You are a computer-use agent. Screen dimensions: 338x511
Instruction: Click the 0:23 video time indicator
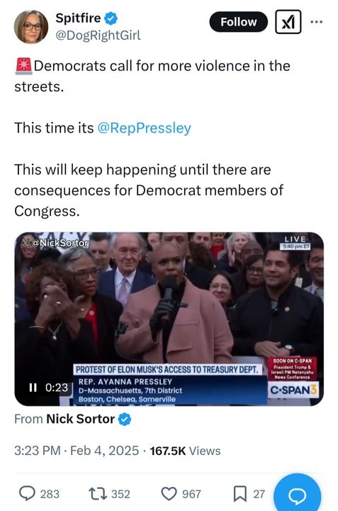57,388
